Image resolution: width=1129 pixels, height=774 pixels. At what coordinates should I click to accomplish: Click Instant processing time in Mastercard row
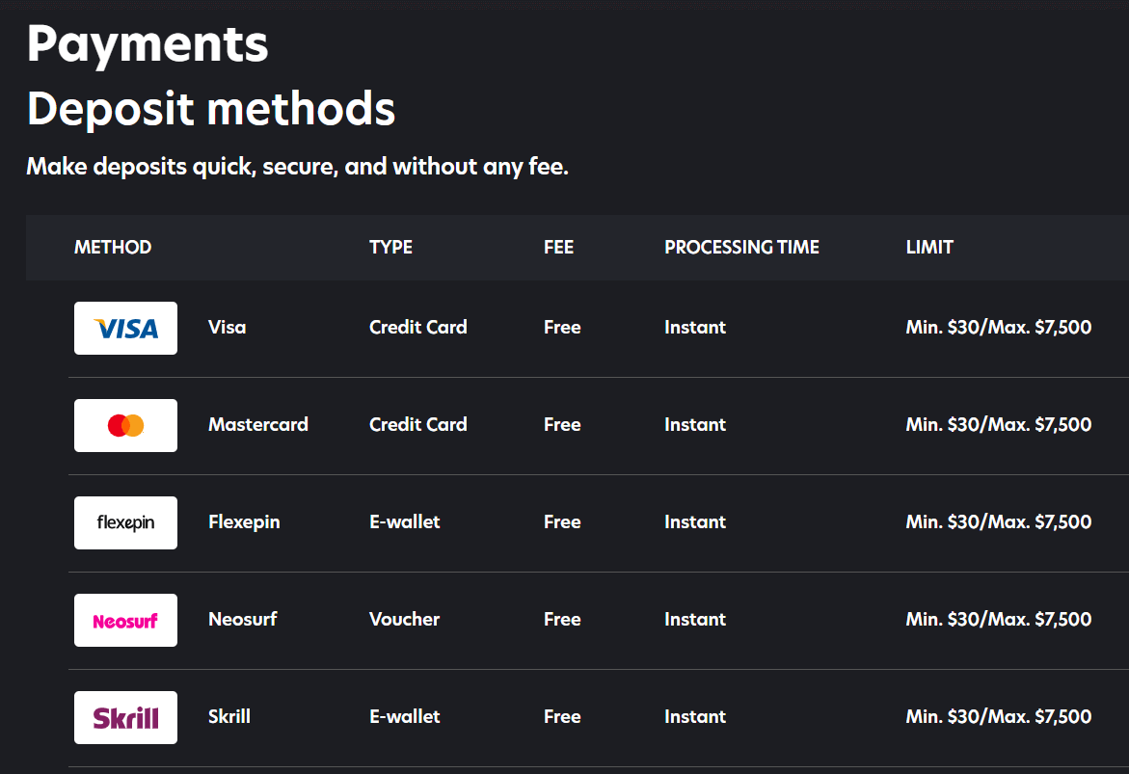[x=695, y=424]
